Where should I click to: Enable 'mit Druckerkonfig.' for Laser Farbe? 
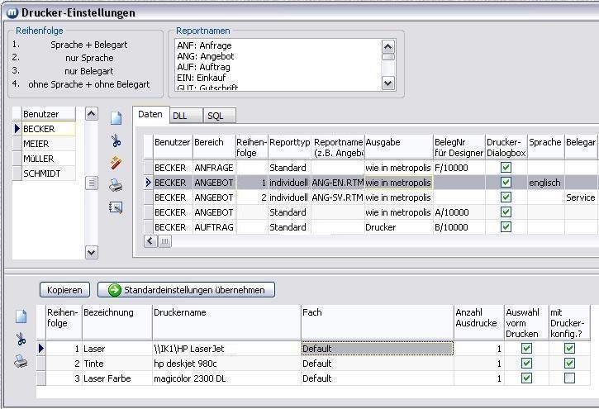click(x=569, y=378)
